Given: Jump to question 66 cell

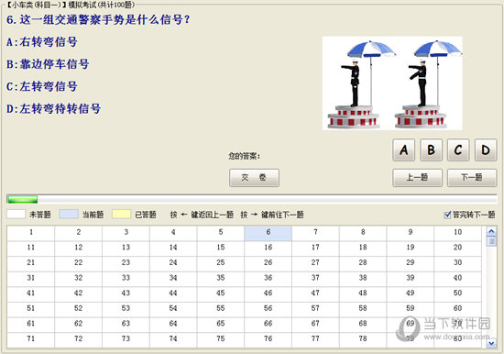Looking at the screenshot, I should 268,324.
